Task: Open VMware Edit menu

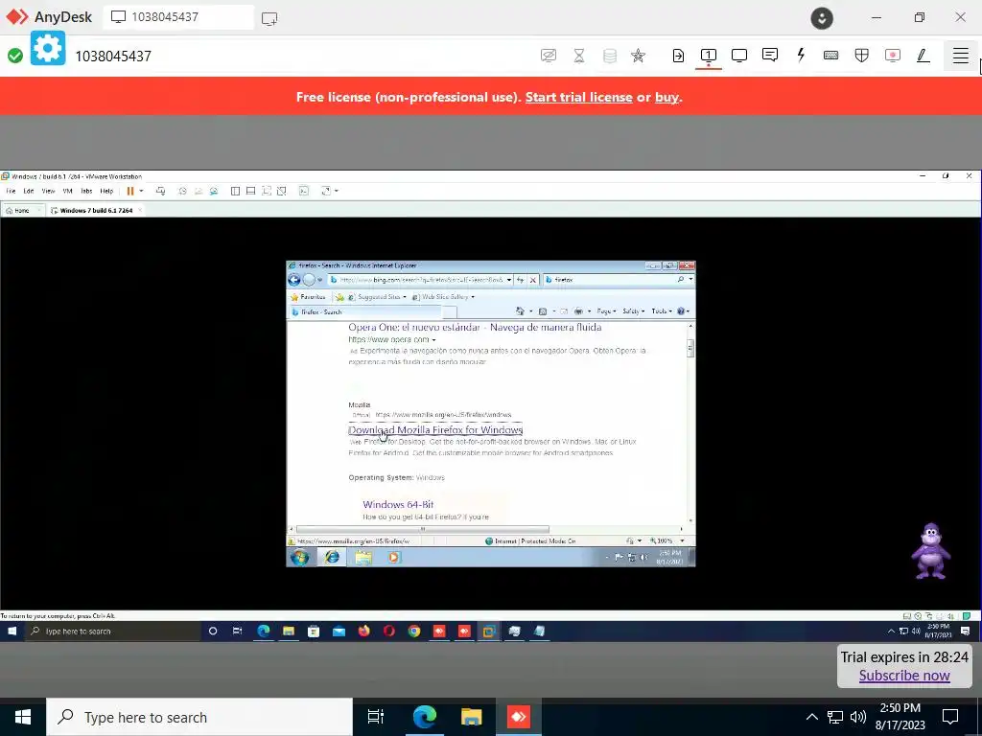Action: click(x=29, y=191)
